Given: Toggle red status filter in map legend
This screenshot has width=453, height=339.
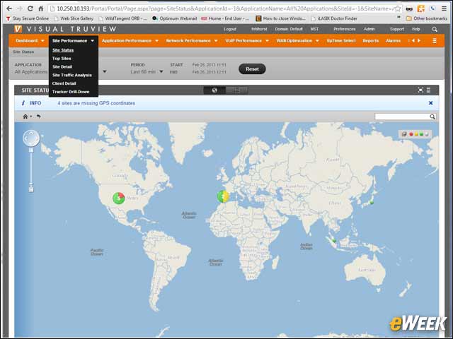Looking at the screenshot, I should tap(411, 134).
